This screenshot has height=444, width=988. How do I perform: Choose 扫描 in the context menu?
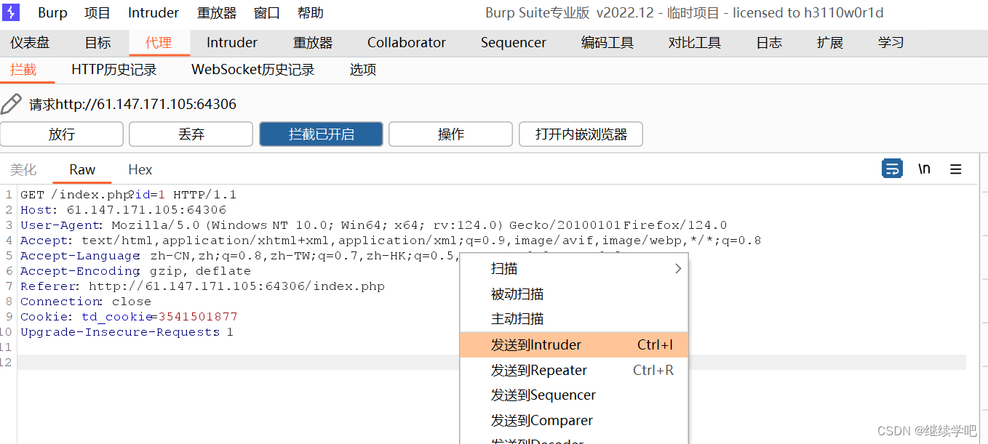pyautogui.click(x=574, y=269)
